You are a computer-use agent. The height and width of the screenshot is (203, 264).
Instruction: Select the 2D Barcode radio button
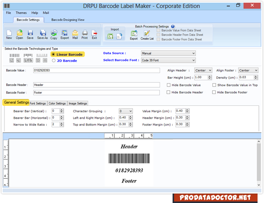click(53, 60)
